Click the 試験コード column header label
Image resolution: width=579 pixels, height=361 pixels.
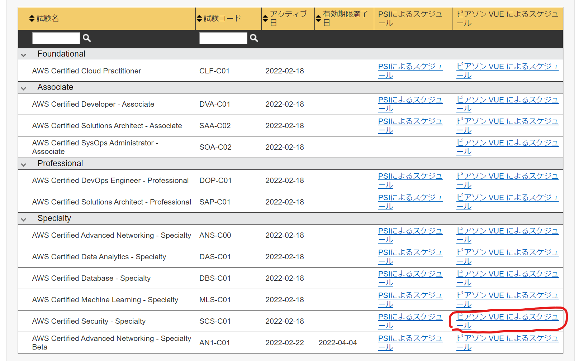tap(223, 18)
